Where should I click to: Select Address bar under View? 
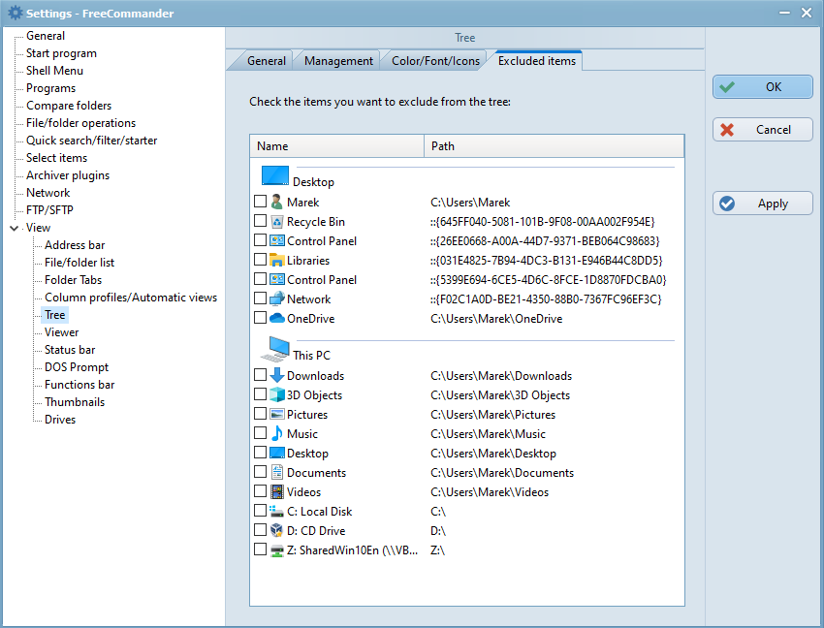tap(75, 245)
